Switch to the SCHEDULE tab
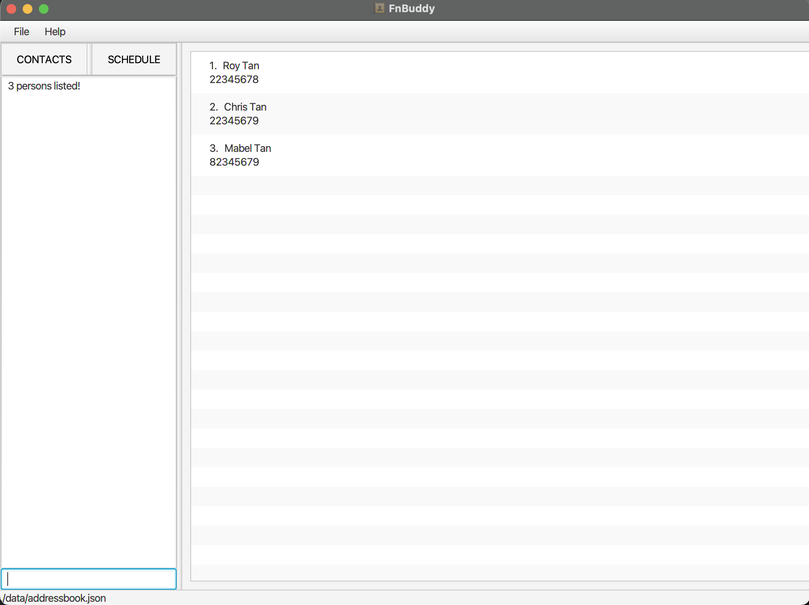 (134, 60)
